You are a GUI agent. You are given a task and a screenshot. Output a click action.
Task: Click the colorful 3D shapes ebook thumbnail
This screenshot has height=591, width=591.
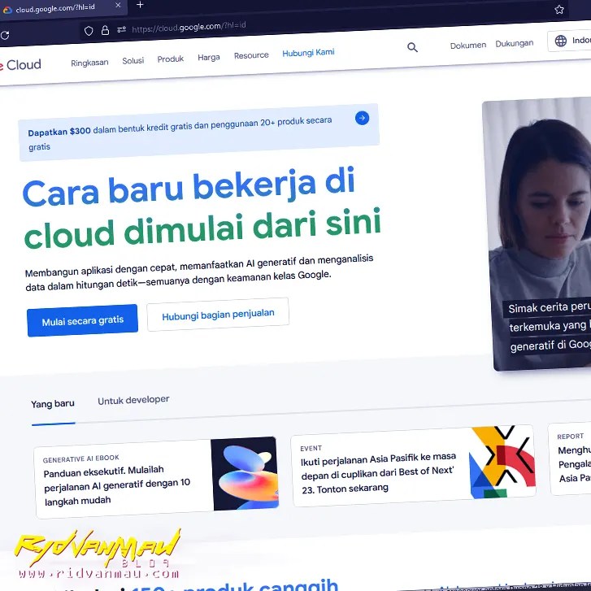[x=246, y=473]
